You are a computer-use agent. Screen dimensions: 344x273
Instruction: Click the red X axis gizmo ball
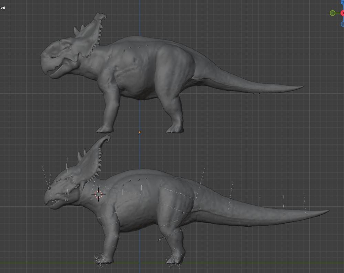pyautogui.click(x=342, y=13)
